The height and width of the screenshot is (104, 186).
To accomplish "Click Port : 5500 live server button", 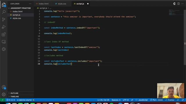I will point(156,100).
